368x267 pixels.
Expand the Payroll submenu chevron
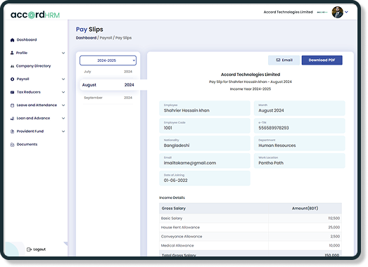pos(63,79)
